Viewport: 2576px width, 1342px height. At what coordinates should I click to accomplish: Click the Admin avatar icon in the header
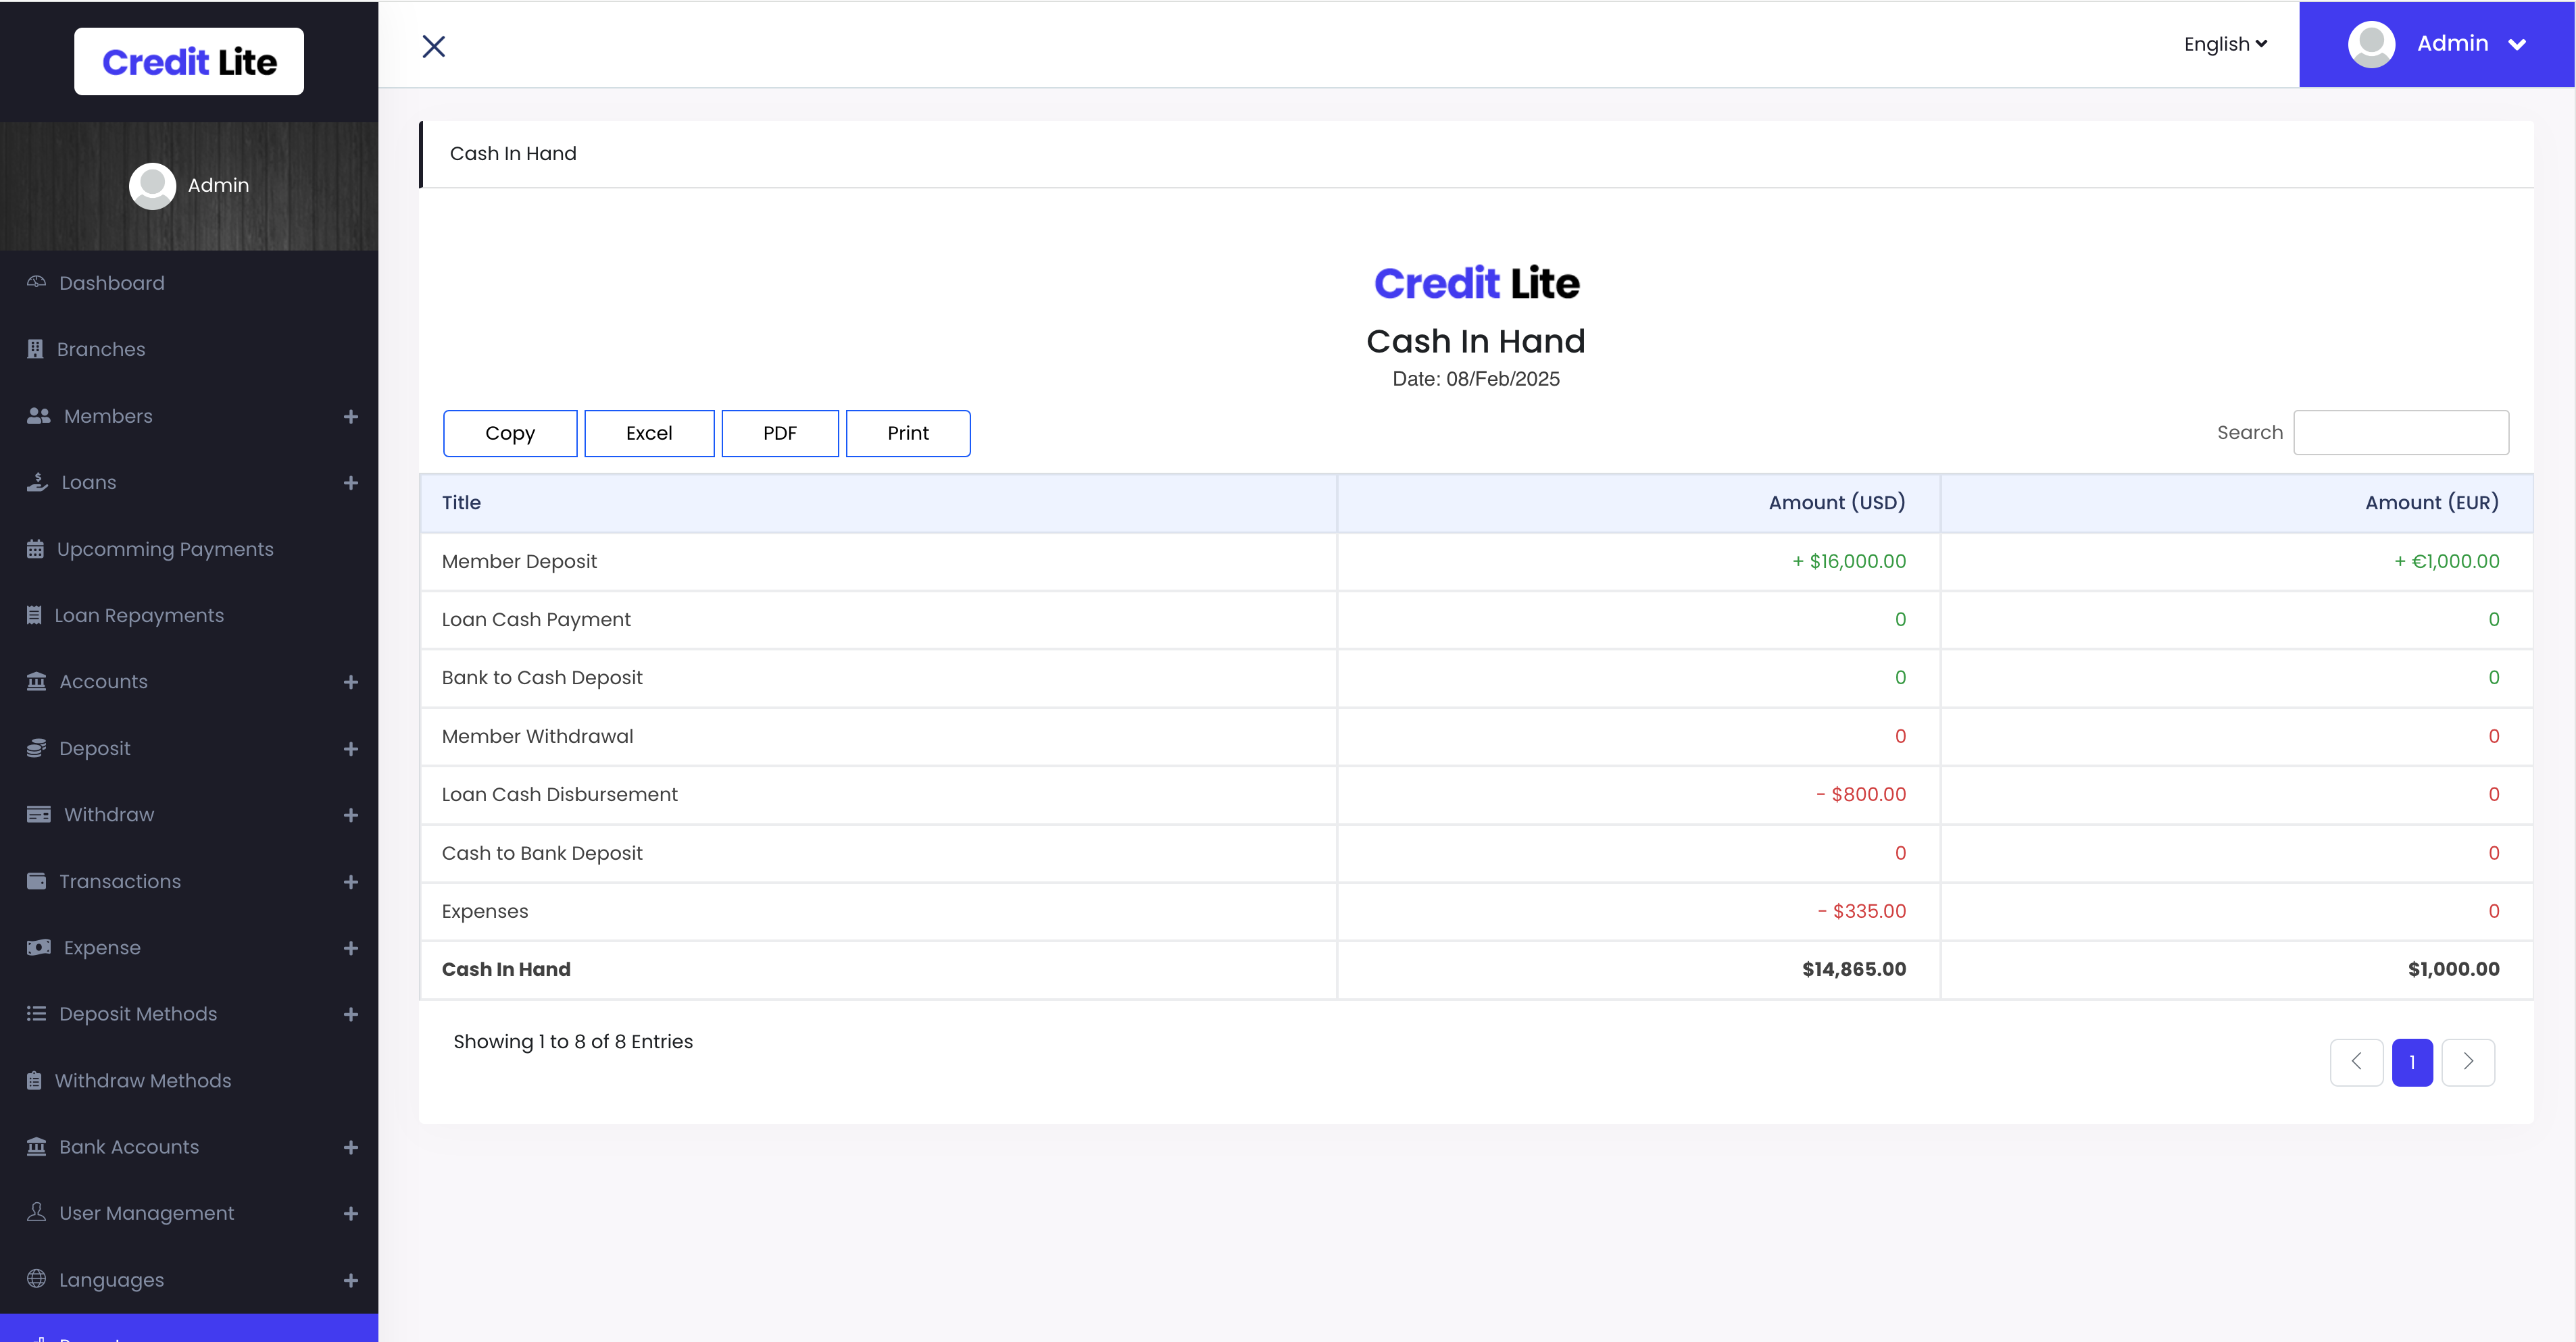pyautogui.click(x=2371, y=44)
